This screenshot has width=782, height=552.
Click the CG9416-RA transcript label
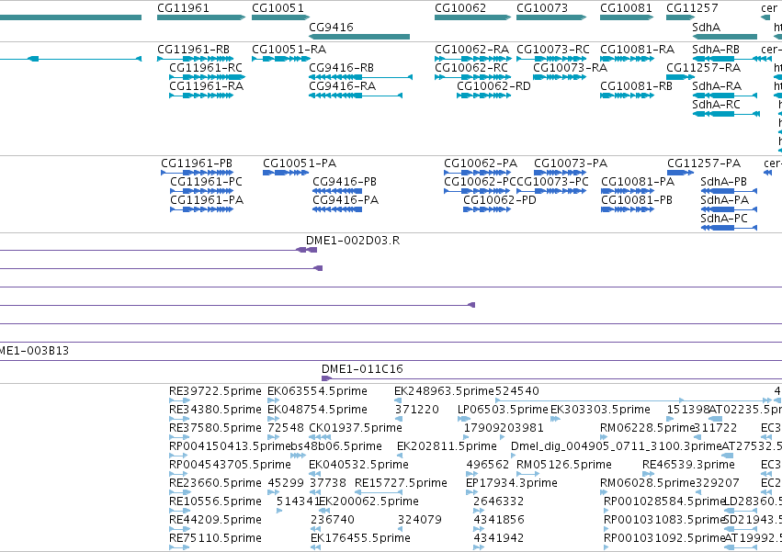click(x=343, y=85)
